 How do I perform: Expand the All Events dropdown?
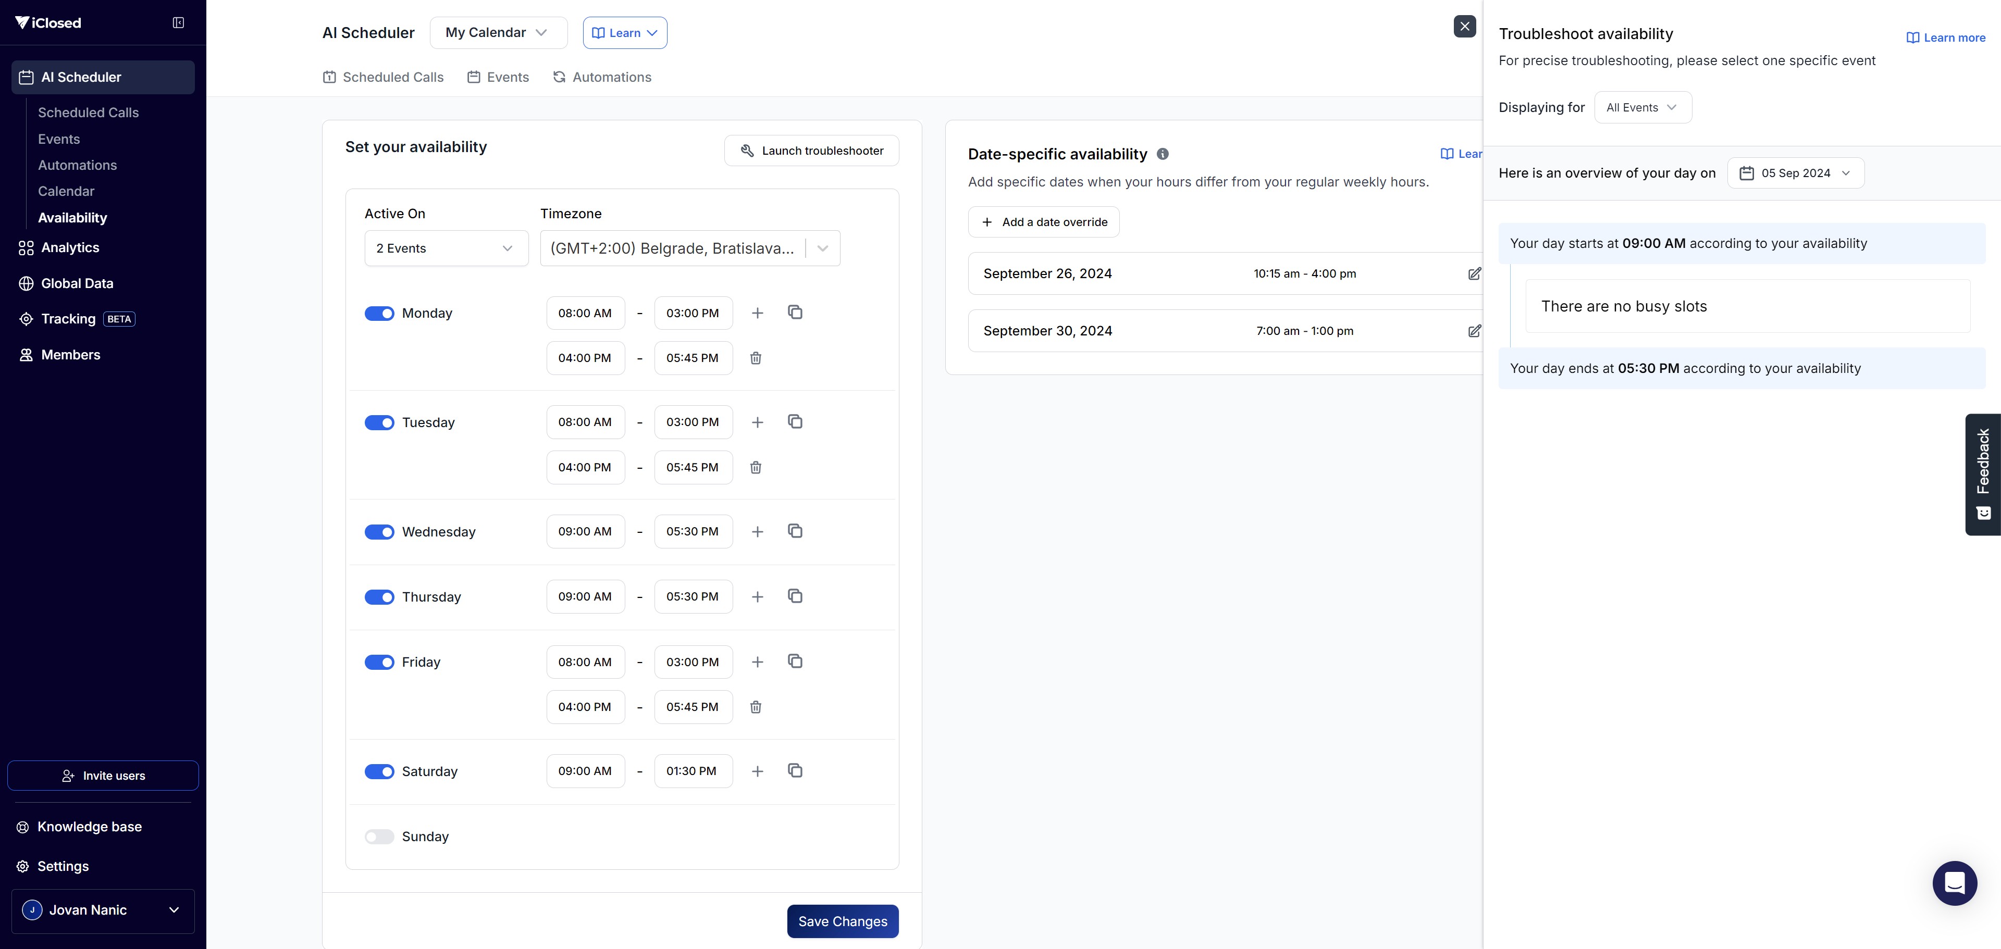[1642, 107]
